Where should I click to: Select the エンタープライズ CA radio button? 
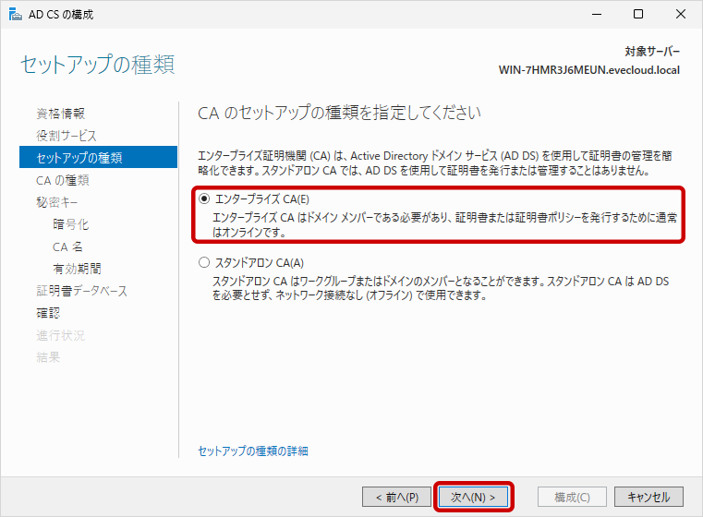pyautogui.click(x=204, y=198)
